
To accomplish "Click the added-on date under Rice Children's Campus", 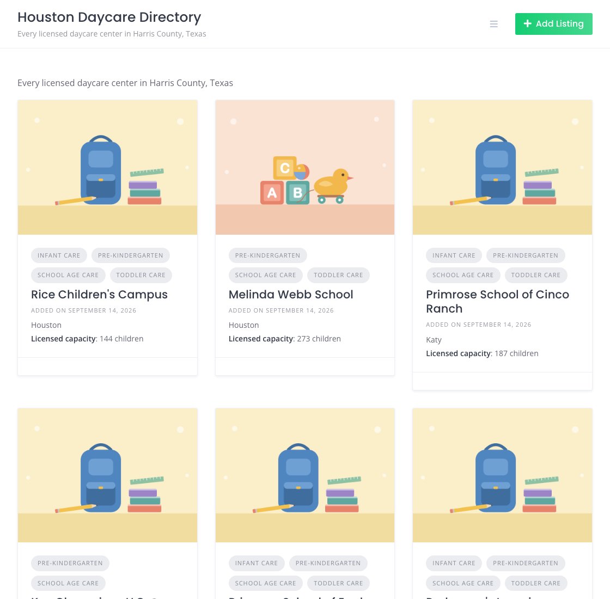I will pyautogui.click(x=84, y=310).
